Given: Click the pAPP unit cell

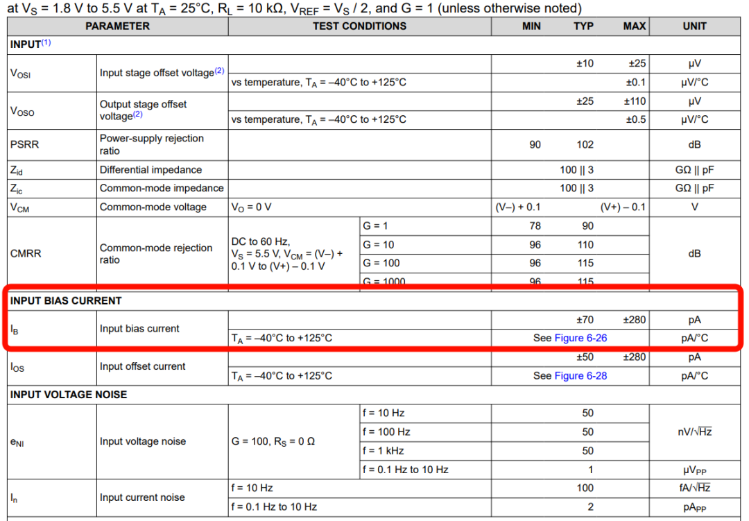Looking at the screenshot, I should (694, 507).
